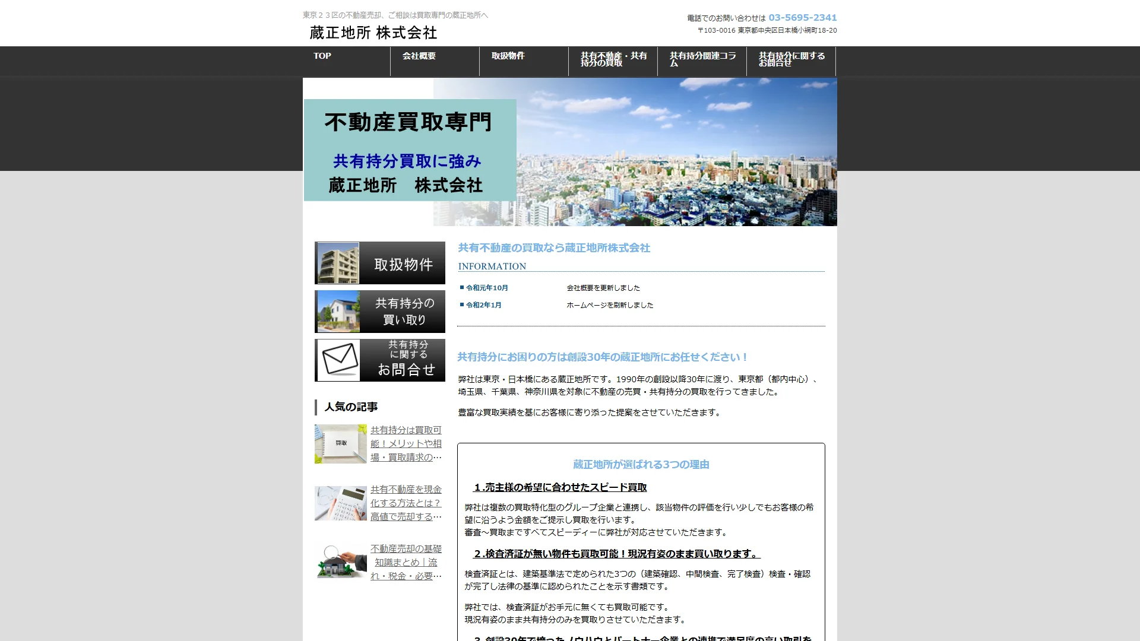Image resolution: width=1140 pixels, height=641 pixels.
Task: Click house model thumbnail for 不動産売却 article
Action: coord(341,561)
